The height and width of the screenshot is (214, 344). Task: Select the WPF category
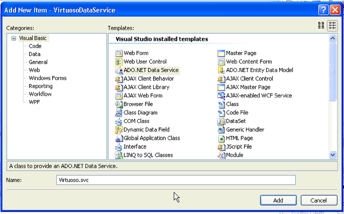point(34,102)
